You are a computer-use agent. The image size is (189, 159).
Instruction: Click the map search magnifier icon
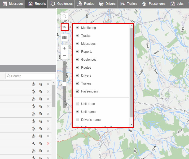(64, 16)
